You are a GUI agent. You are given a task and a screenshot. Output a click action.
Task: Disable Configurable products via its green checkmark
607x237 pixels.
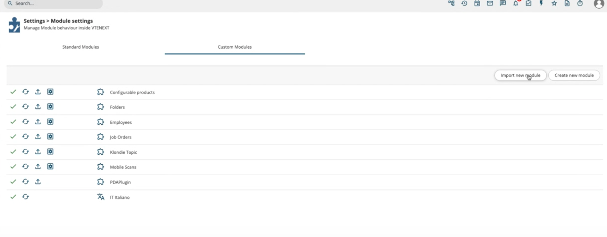point(13,92)
